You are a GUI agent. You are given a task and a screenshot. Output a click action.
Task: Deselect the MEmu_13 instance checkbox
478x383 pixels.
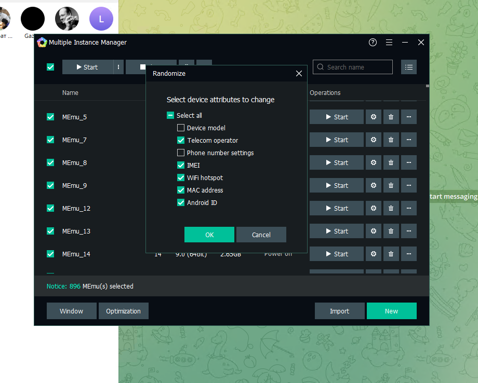click(x=50, y=231)
